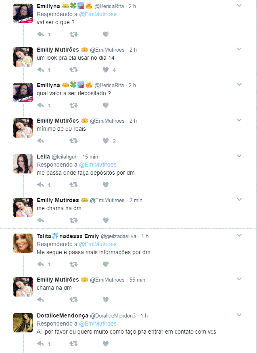Like the "um look pra ela usar no dia 14" tweet
The image size is (257, 353).
[x=106, y=70]
